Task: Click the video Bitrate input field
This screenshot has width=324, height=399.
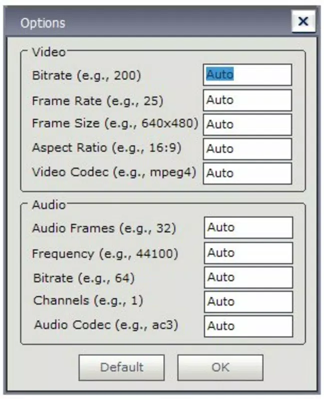Action: tap(247, 74)
